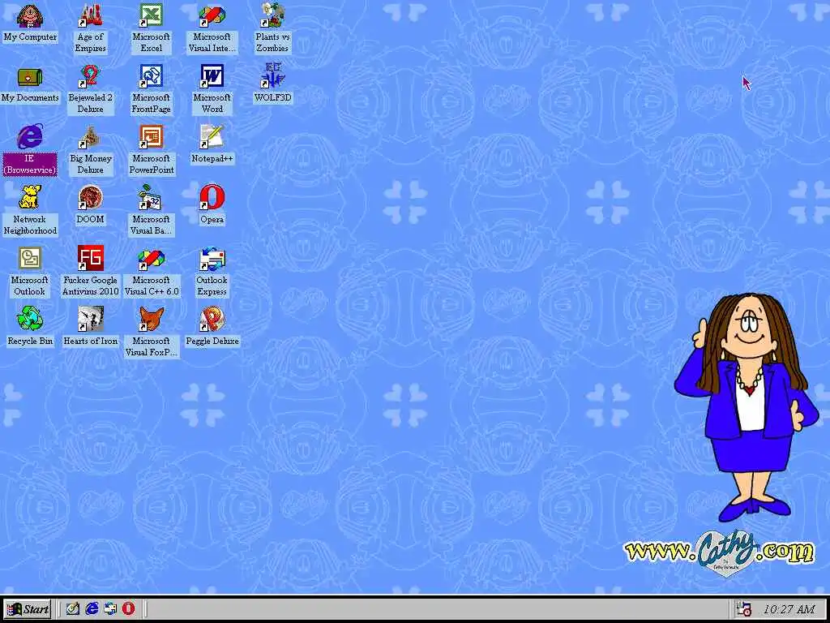Image resolution: width=830 pixels, height=623 pixels.
Task: Launch Opera from Quick Launch bar
Action: [129, 608]
